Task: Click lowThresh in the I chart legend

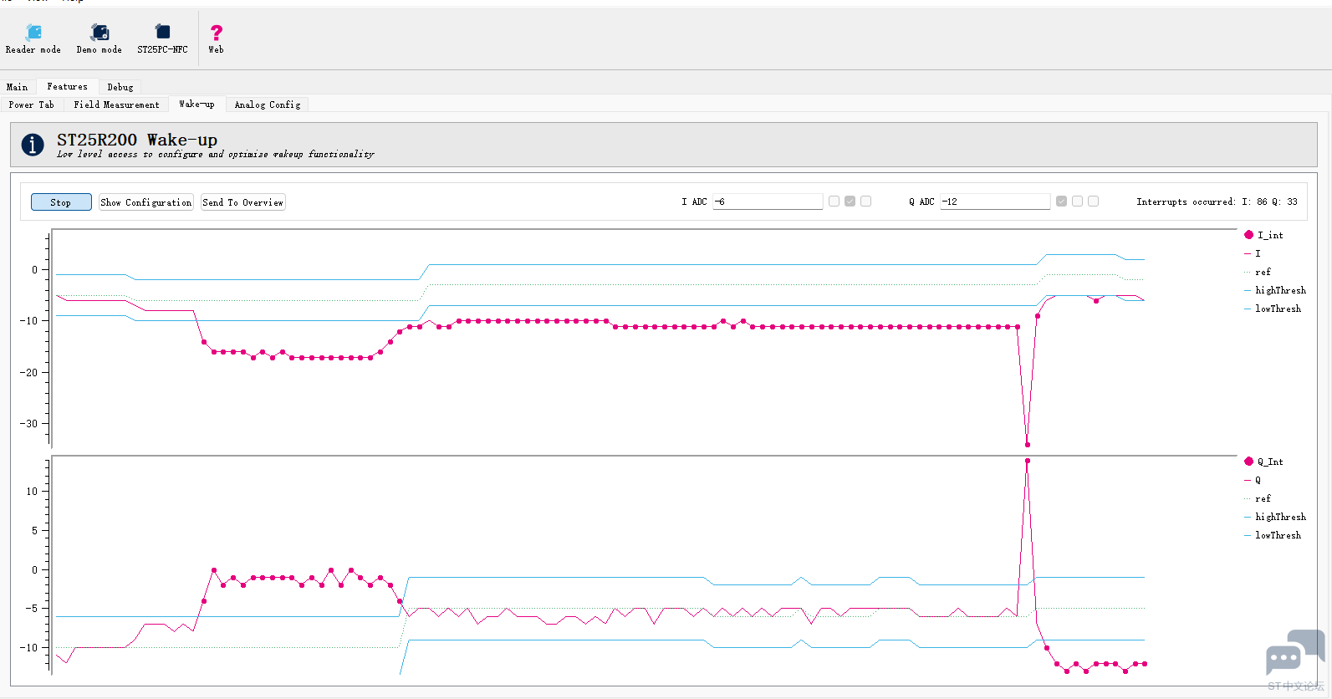Action: pos(1273,309)
